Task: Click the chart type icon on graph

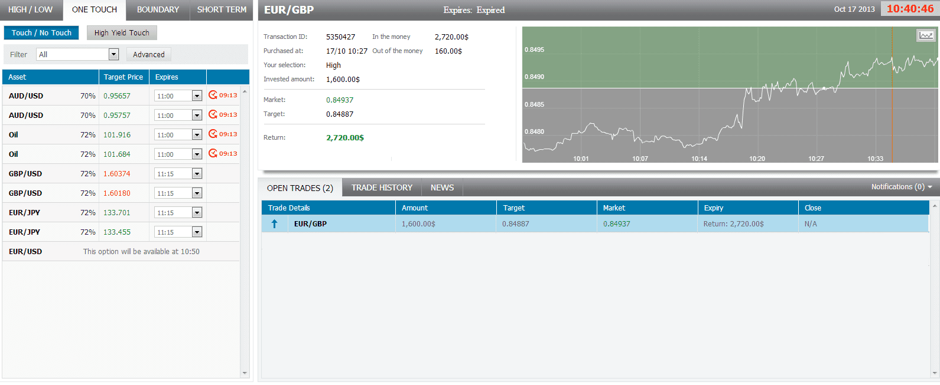Action: click(925, 36)
